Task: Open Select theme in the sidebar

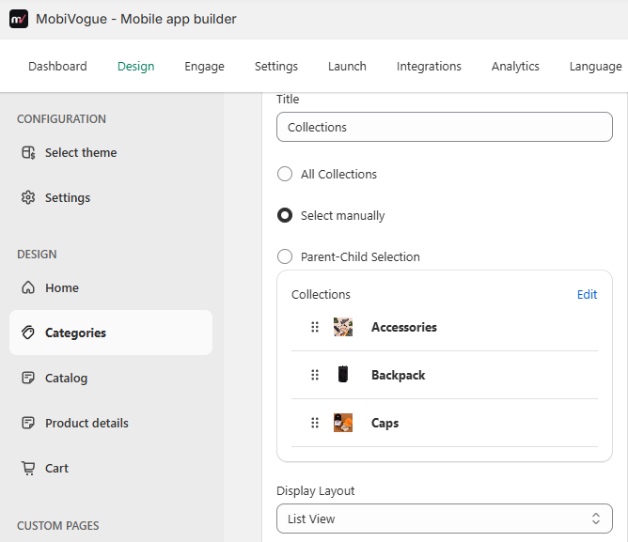Action: pos(81,152)
